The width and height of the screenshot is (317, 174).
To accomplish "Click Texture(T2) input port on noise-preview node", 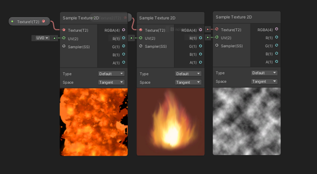I will tap(217, 29).
